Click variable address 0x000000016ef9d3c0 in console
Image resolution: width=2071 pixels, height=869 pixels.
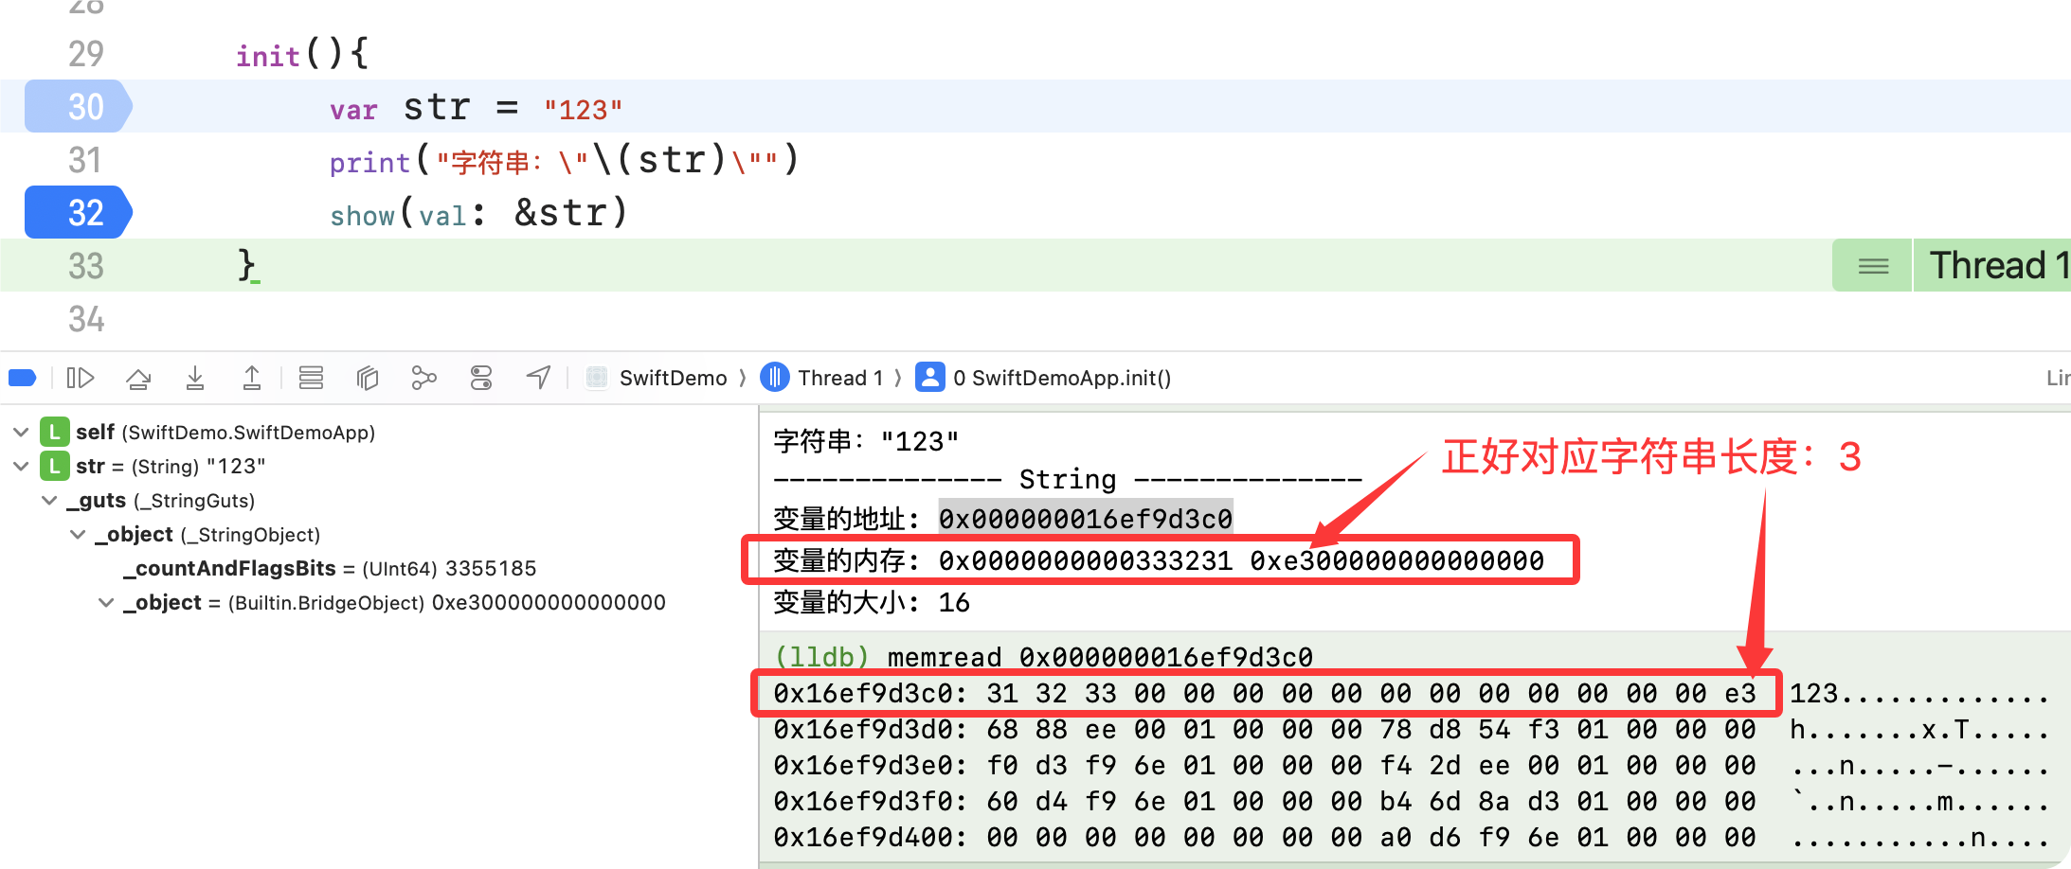pos(1086,519)
